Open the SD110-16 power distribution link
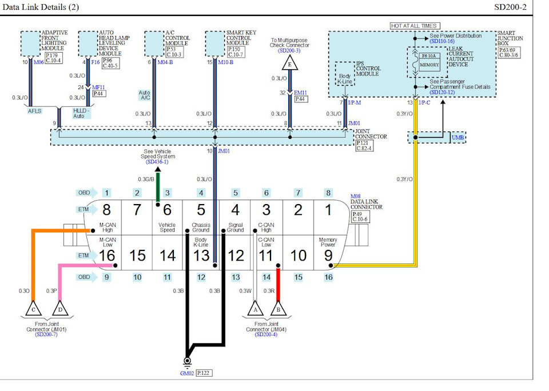The image size is (549, 391). (442, 41)
